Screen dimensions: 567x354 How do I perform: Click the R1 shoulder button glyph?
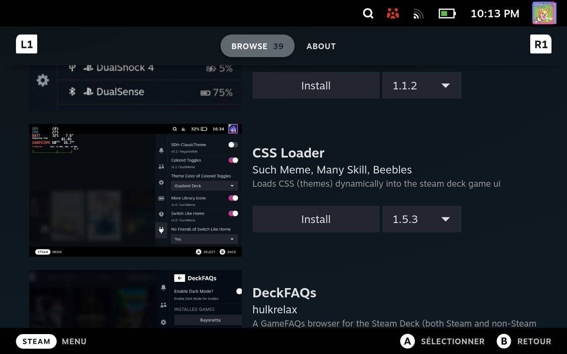pyautogui.click(x=541, y=44)
